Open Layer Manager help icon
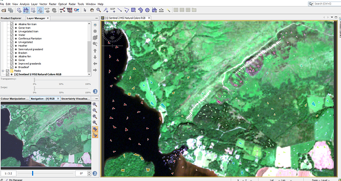 click(95, 91)
